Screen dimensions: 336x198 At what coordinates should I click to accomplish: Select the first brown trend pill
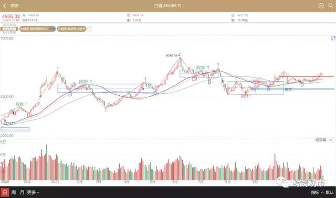37,29
